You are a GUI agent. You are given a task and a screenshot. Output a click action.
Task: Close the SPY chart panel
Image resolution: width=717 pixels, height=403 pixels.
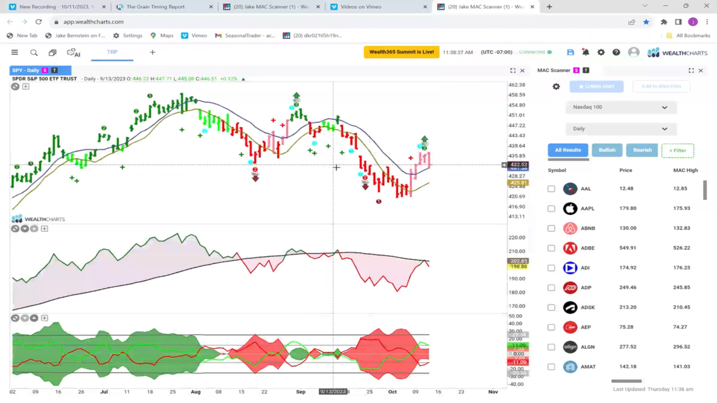point(522,71)
